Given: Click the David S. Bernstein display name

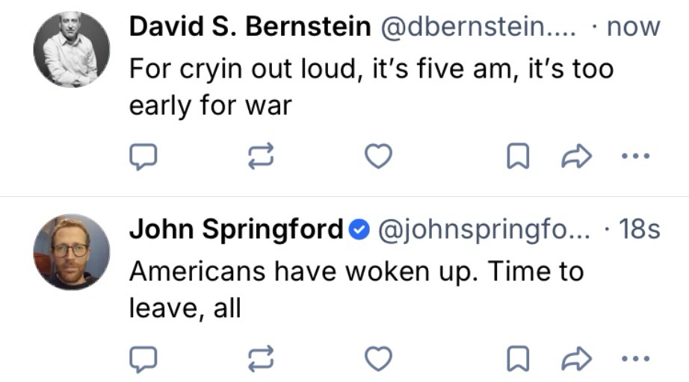Looking at the screenshot, I should (250, 28).
